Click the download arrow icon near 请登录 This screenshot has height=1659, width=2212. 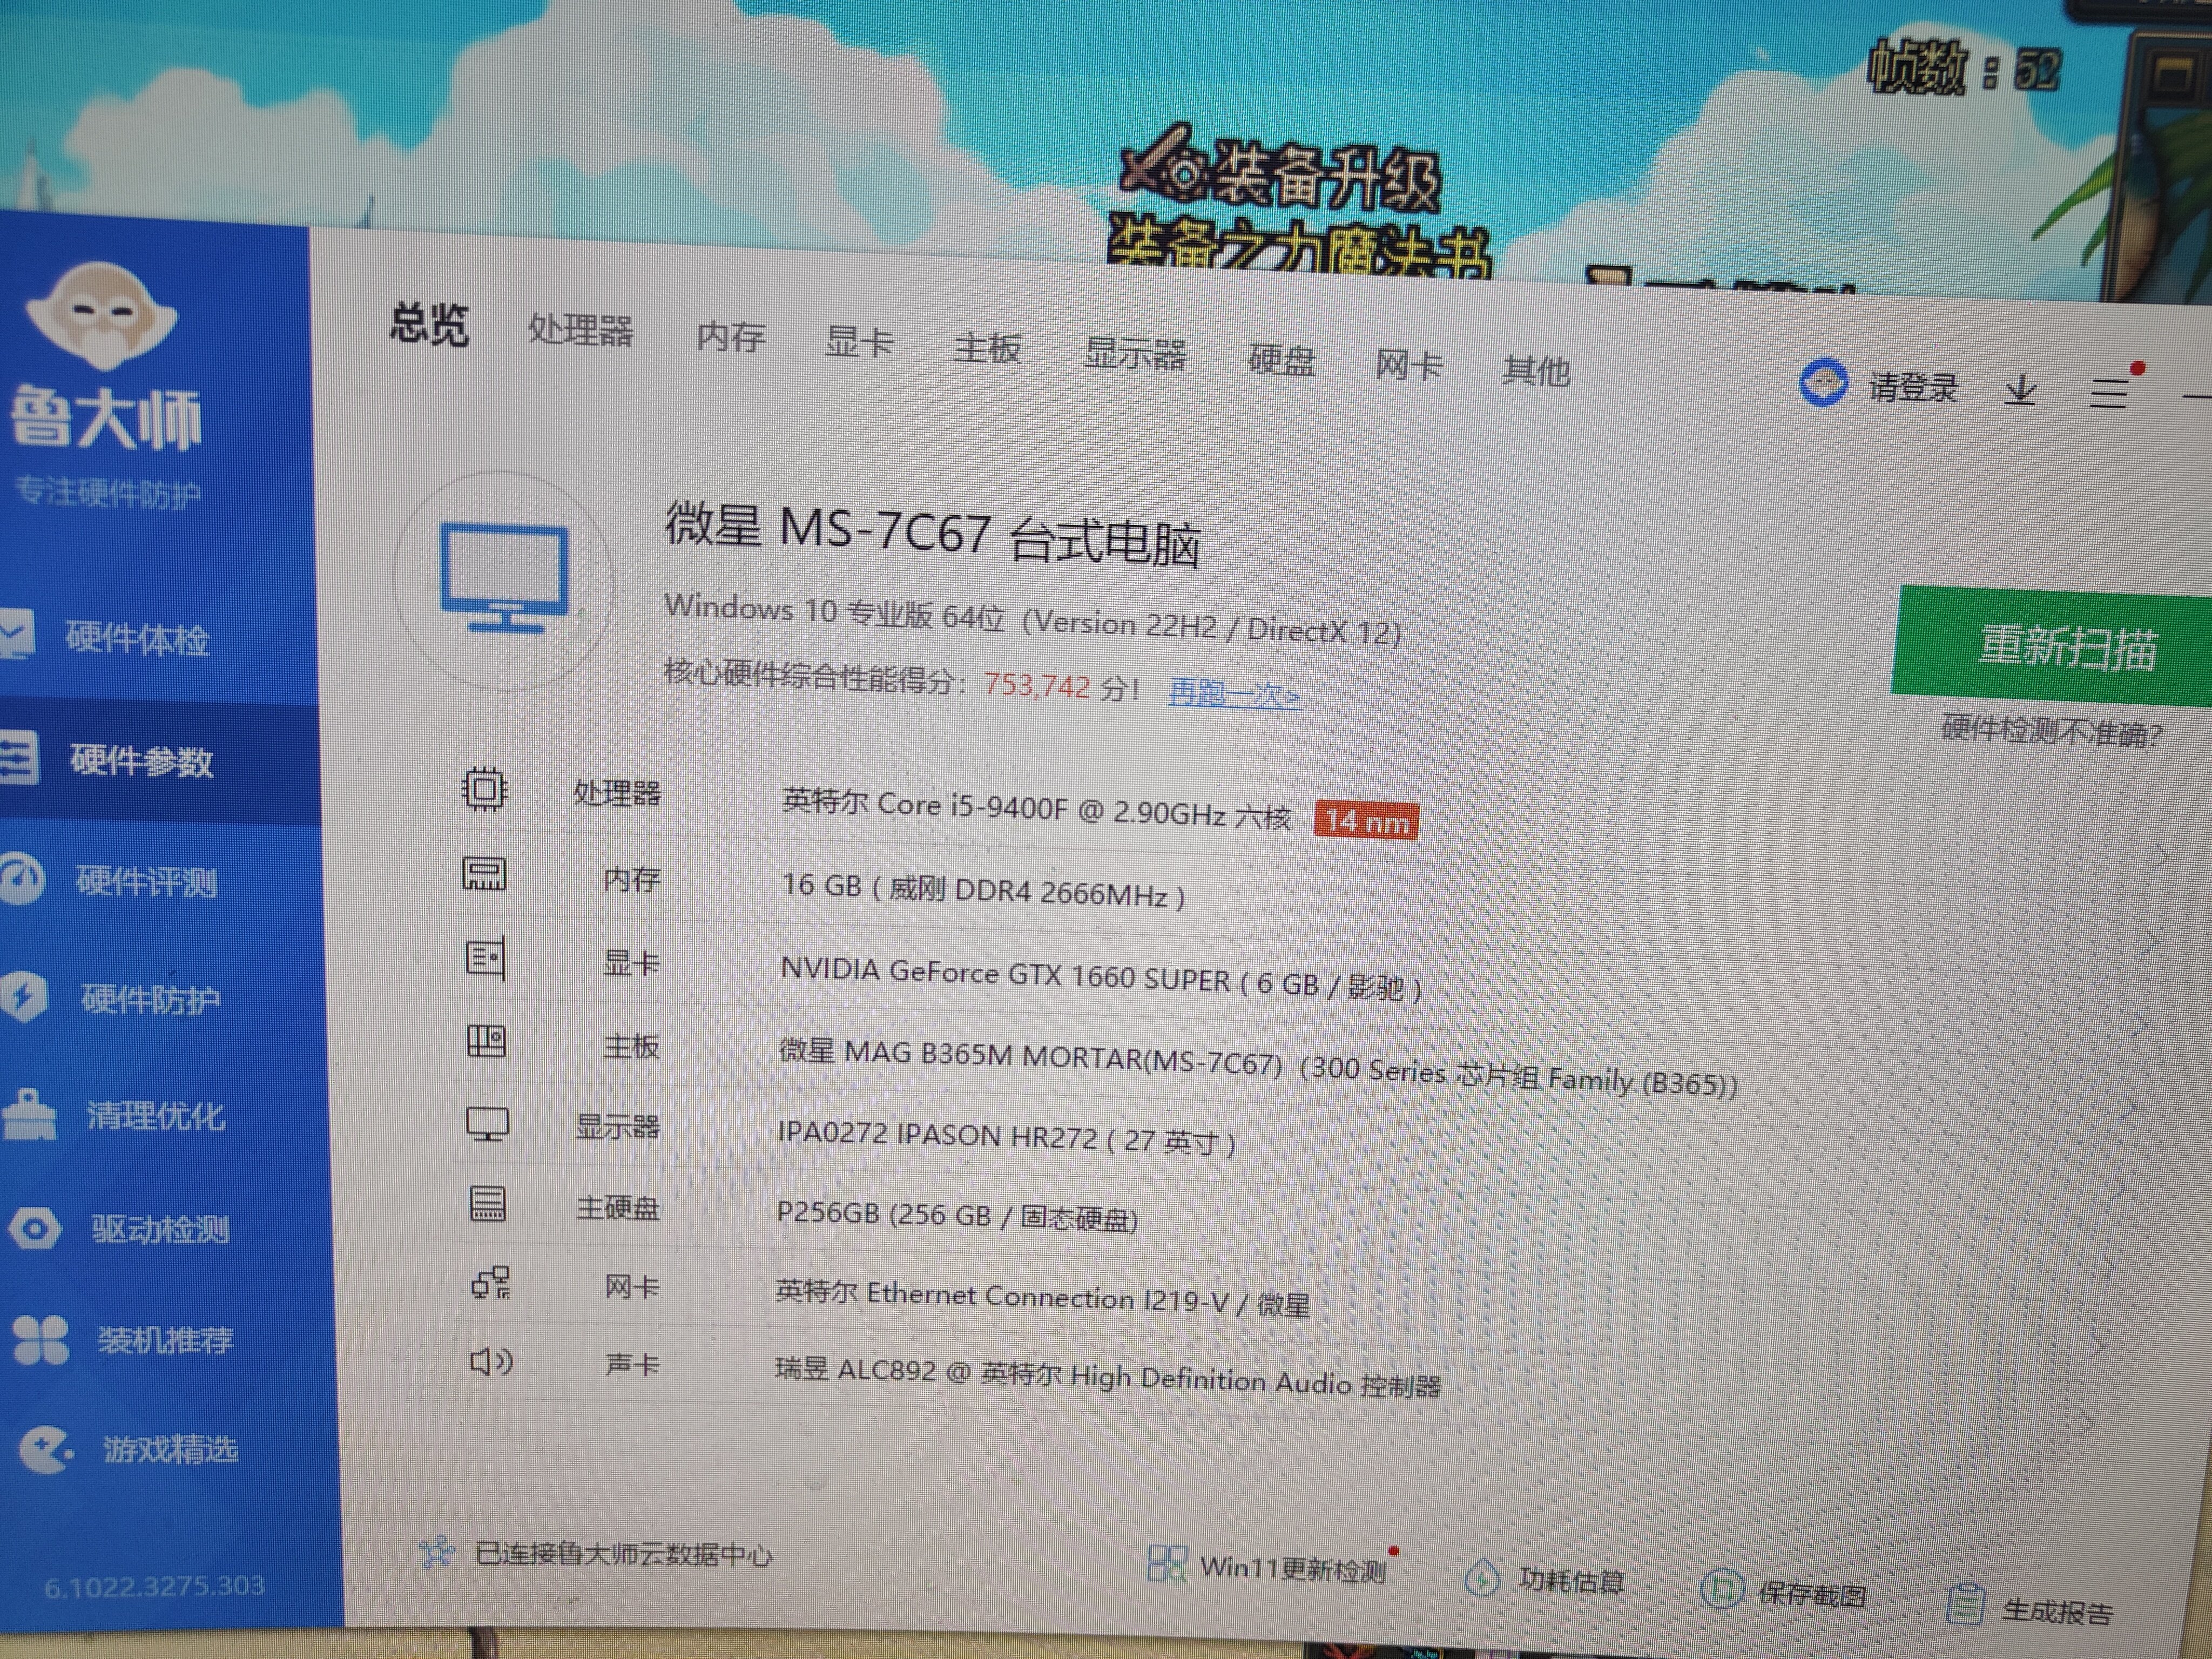tap(2021, 390)
